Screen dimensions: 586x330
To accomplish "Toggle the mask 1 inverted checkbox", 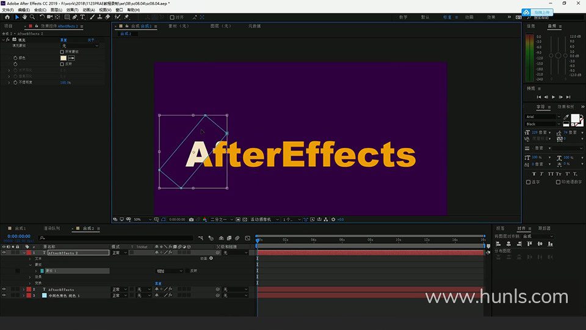I will click(x=187, y=271).
